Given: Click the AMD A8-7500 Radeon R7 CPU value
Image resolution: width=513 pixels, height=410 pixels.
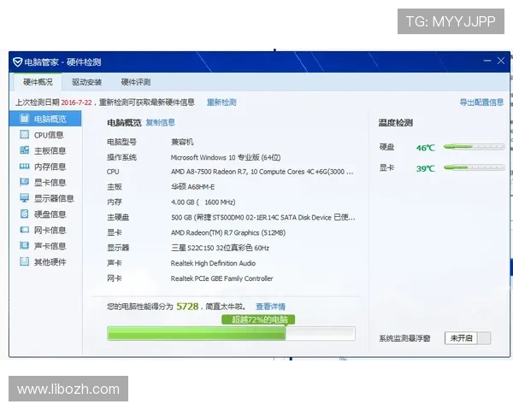Looking at the screenshot, I should point(262,172).
